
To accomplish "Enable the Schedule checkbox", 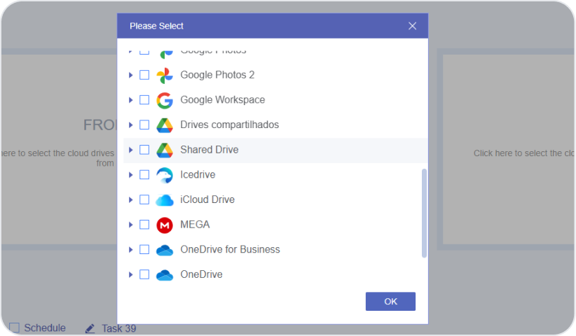I will tap(14, 328).
